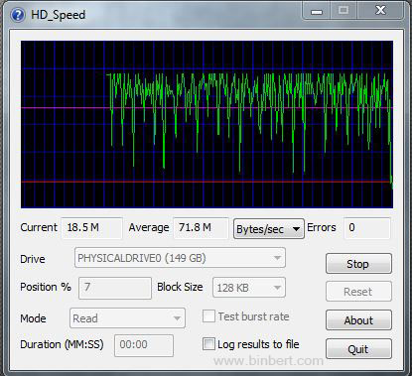This screenshot has height=376, width=412.
Task: Click the Position % input field
Action: pos(115,288)
